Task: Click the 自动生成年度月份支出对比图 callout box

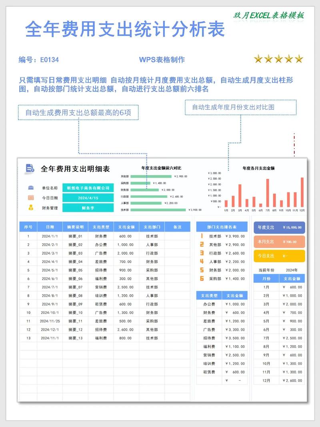Action: [x=240, y=107]
